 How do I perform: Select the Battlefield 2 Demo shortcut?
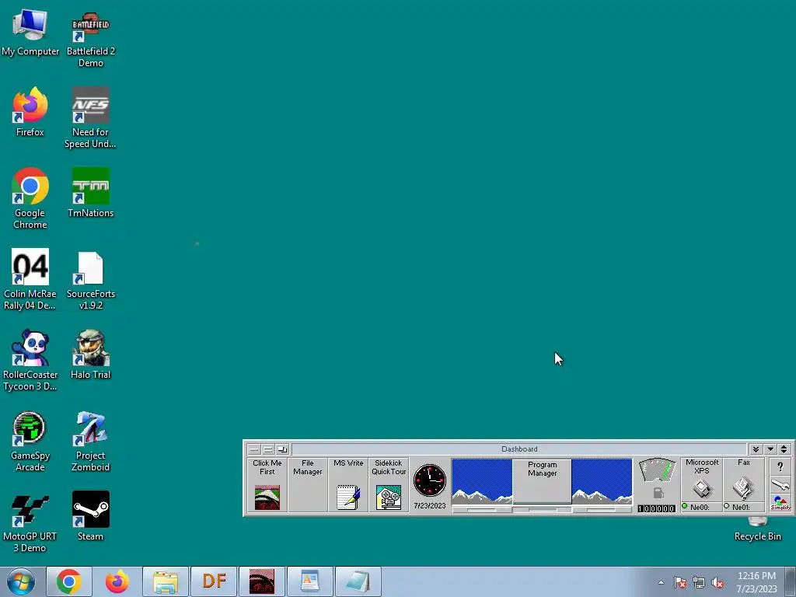coord(90,40)
